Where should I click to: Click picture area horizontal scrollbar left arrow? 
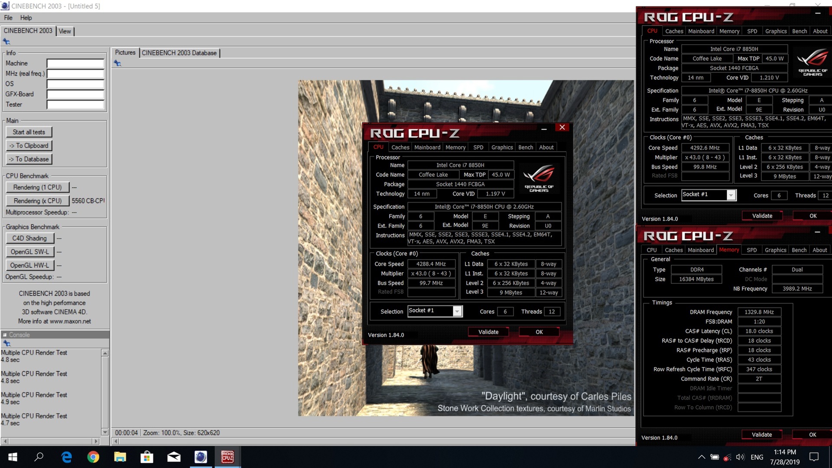click(115, 441)
